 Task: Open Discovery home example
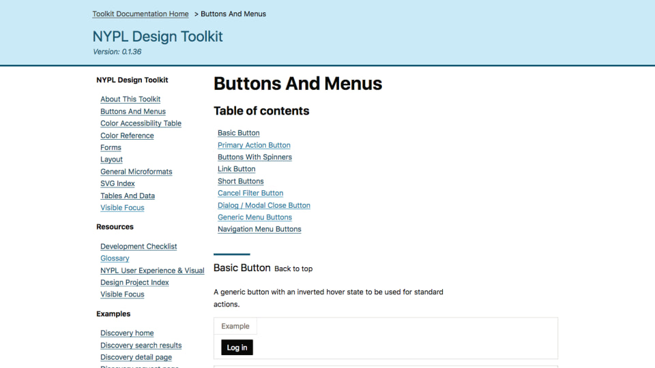pos(127,333)
